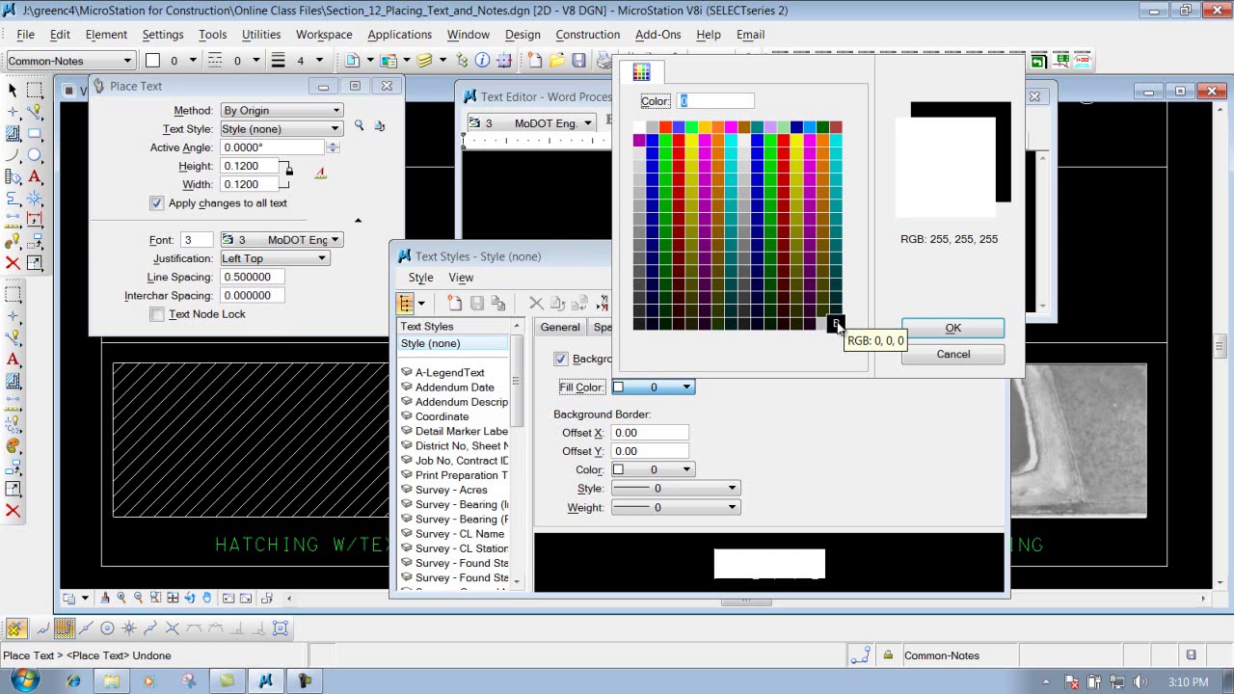1234x694 pixels.
Task: Click the Open File folder icon in main toolbar
Action: (x=556, y=61)
